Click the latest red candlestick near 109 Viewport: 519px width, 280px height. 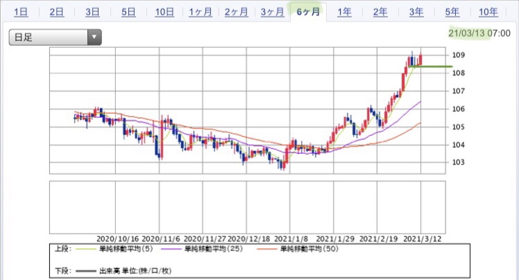(x=420, y=60)
